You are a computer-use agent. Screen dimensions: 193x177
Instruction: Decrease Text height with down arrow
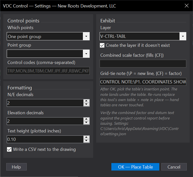pyautogui.click(x=86, y=141)
